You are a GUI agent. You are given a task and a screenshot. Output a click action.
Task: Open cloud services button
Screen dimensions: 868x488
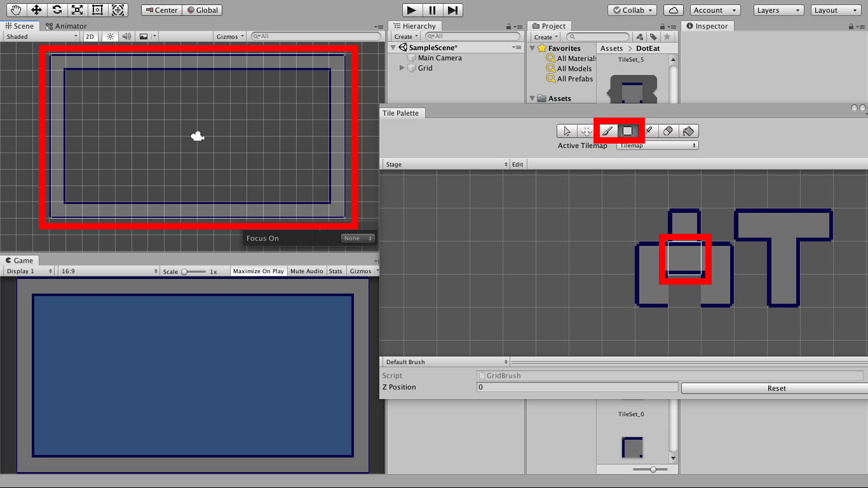[x=674, y=10]
